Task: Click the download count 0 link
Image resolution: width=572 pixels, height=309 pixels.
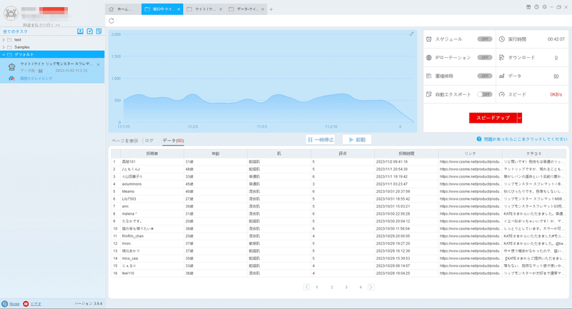Action: [x=556, y=58]
